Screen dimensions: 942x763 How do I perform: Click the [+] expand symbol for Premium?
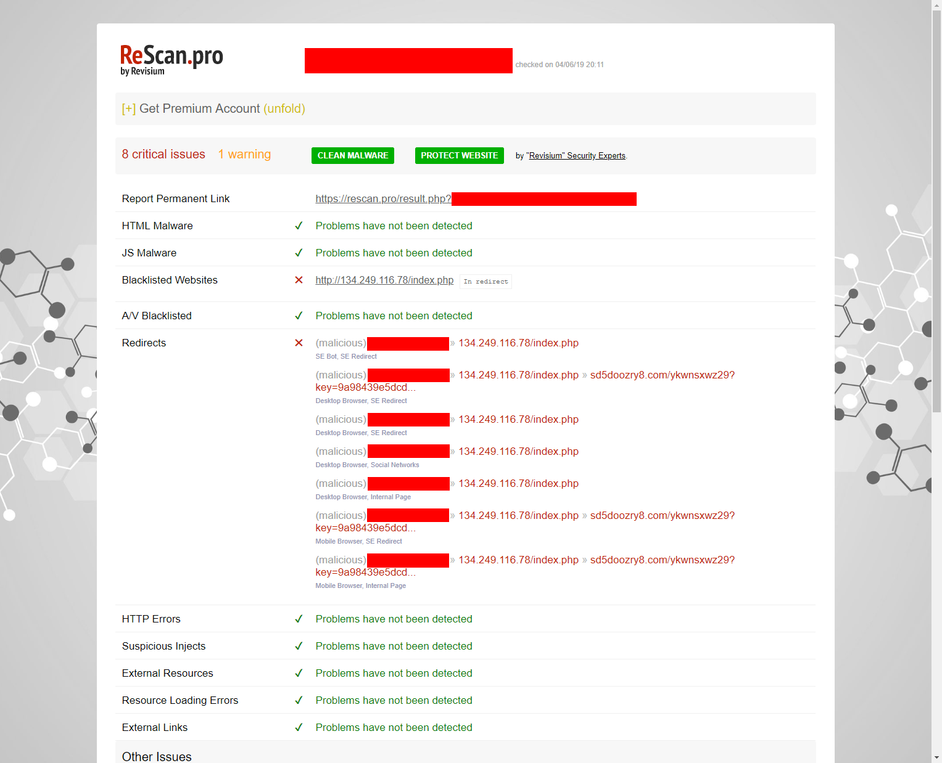[128, 109]
